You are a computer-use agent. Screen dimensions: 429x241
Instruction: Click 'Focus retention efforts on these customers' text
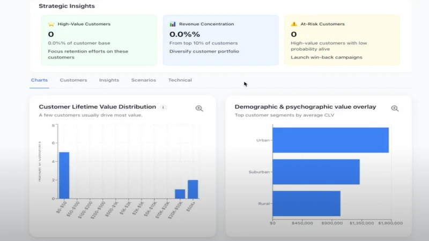point(88,55)
